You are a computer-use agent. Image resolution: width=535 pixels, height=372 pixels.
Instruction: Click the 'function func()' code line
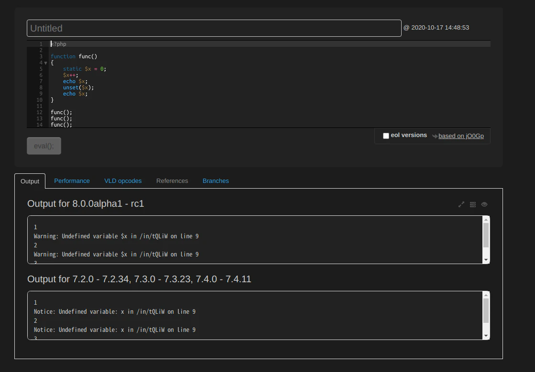pyautogui.click(x=74, y=56)
